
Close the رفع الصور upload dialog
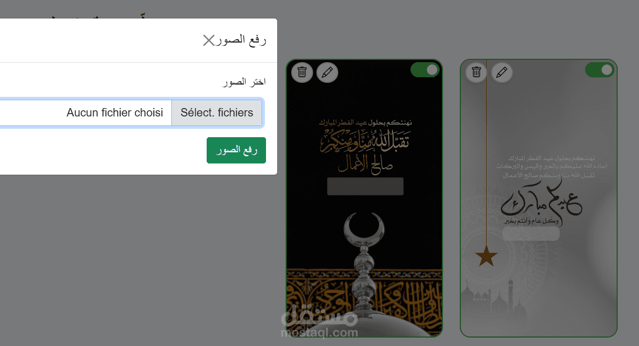[x=209, y=40]
